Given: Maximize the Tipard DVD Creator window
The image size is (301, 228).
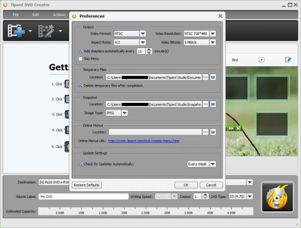Looking at the screenshot, I should pos(290,5).
